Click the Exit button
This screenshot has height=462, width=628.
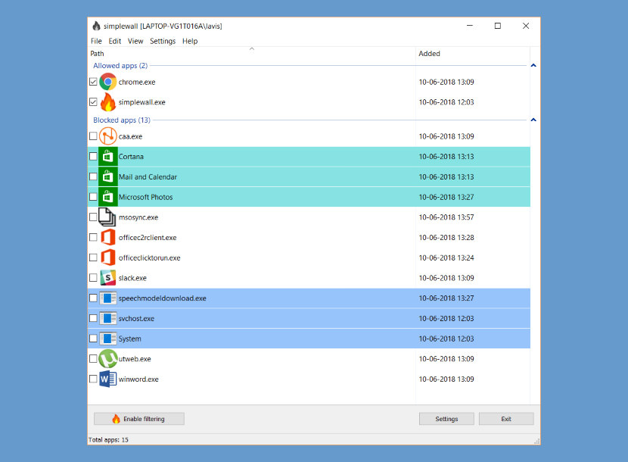[x=506, y=419]
